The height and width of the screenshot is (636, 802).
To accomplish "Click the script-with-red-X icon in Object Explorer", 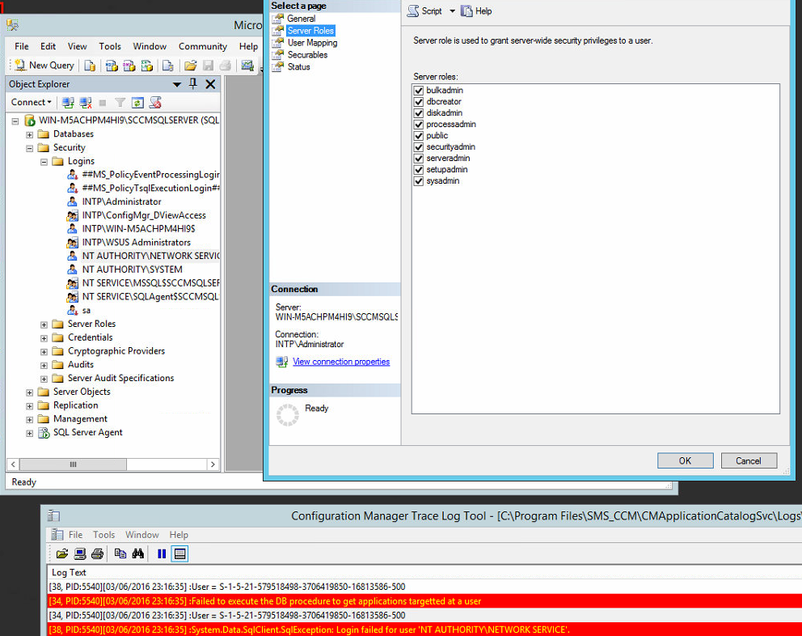I will [x=155, y=103].
